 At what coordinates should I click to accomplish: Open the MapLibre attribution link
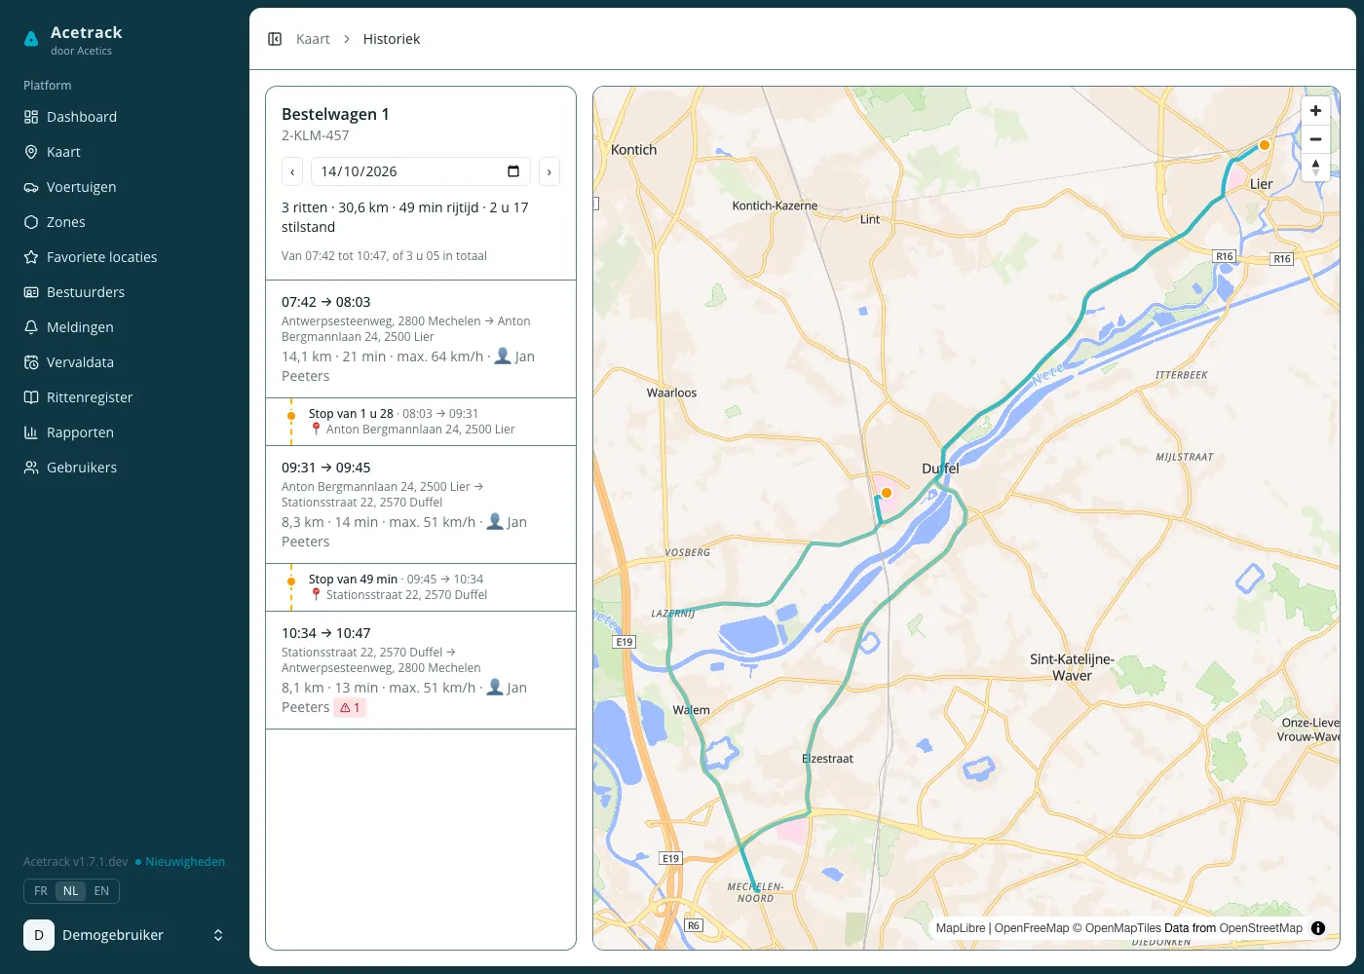(x=961, y=928)
